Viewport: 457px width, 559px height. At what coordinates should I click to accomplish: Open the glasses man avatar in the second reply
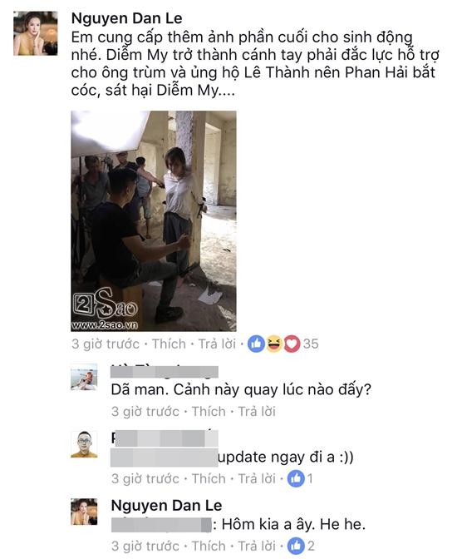click(x=84, y=444)
